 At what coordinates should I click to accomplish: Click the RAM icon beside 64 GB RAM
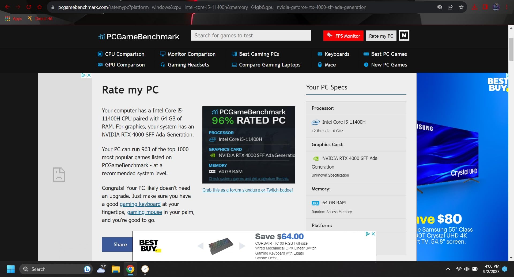click(316, 203)
